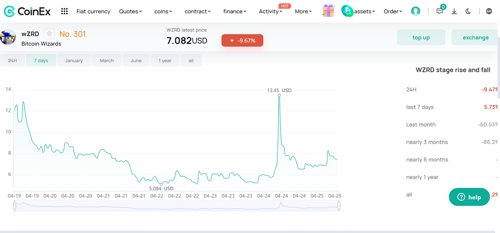Open the user profile avatar
The height and width of the screenshot is (233, 500).
click(415, 11)
